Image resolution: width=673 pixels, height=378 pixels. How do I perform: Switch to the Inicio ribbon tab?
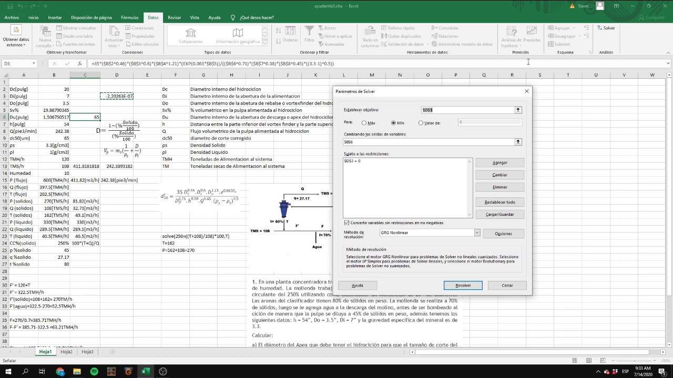pyautogui.click(x=33, y=17)
